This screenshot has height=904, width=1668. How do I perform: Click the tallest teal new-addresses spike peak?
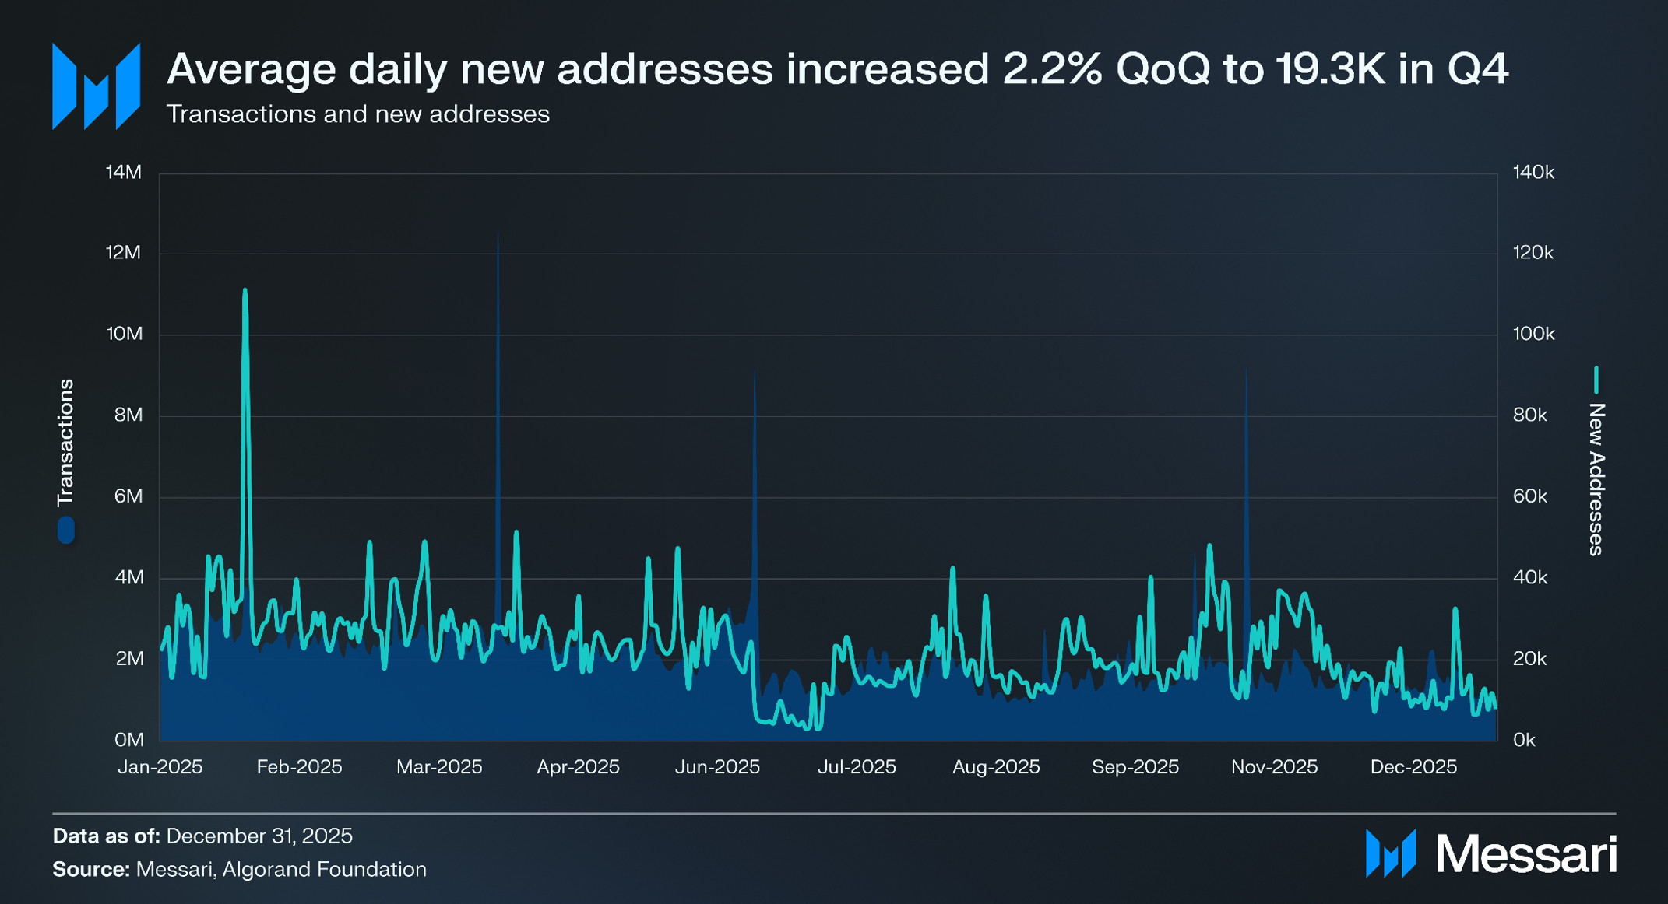(x=245, y=291)
